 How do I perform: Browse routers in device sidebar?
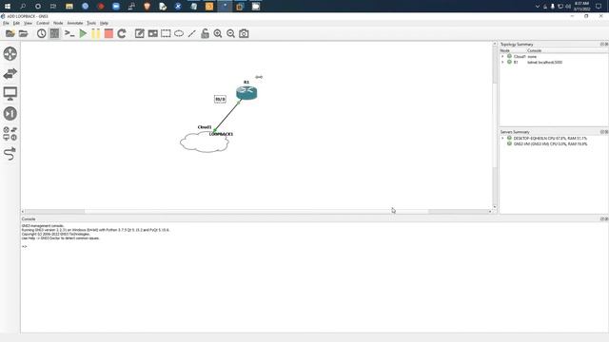pos(10,53)
